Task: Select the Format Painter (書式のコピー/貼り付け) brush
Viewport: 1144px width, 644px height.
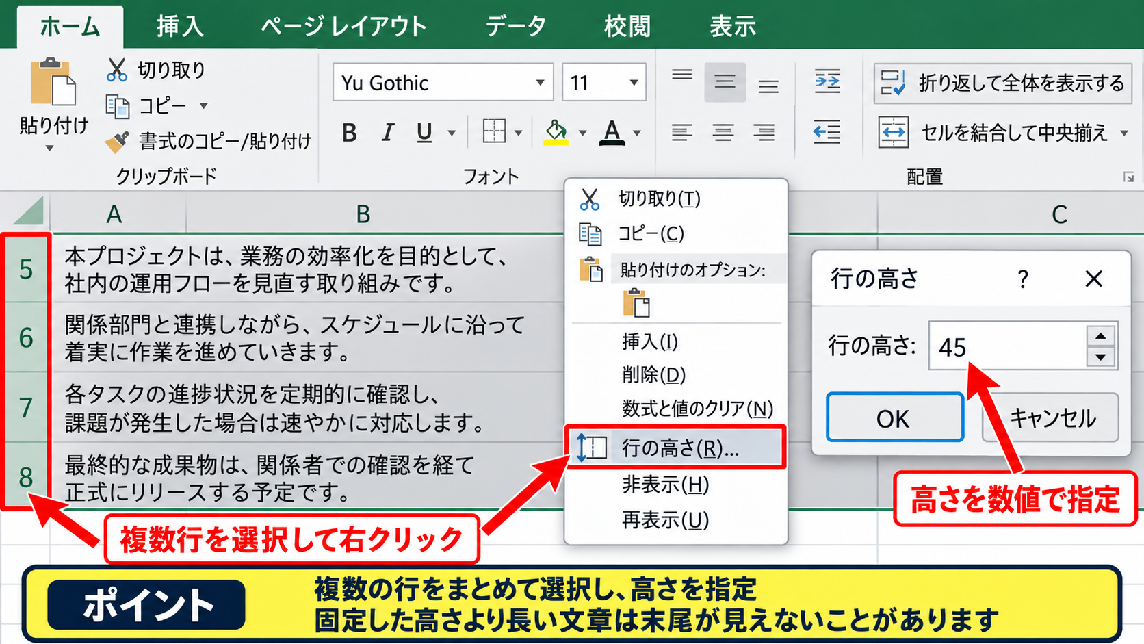Action: click(x=117, y=142)
